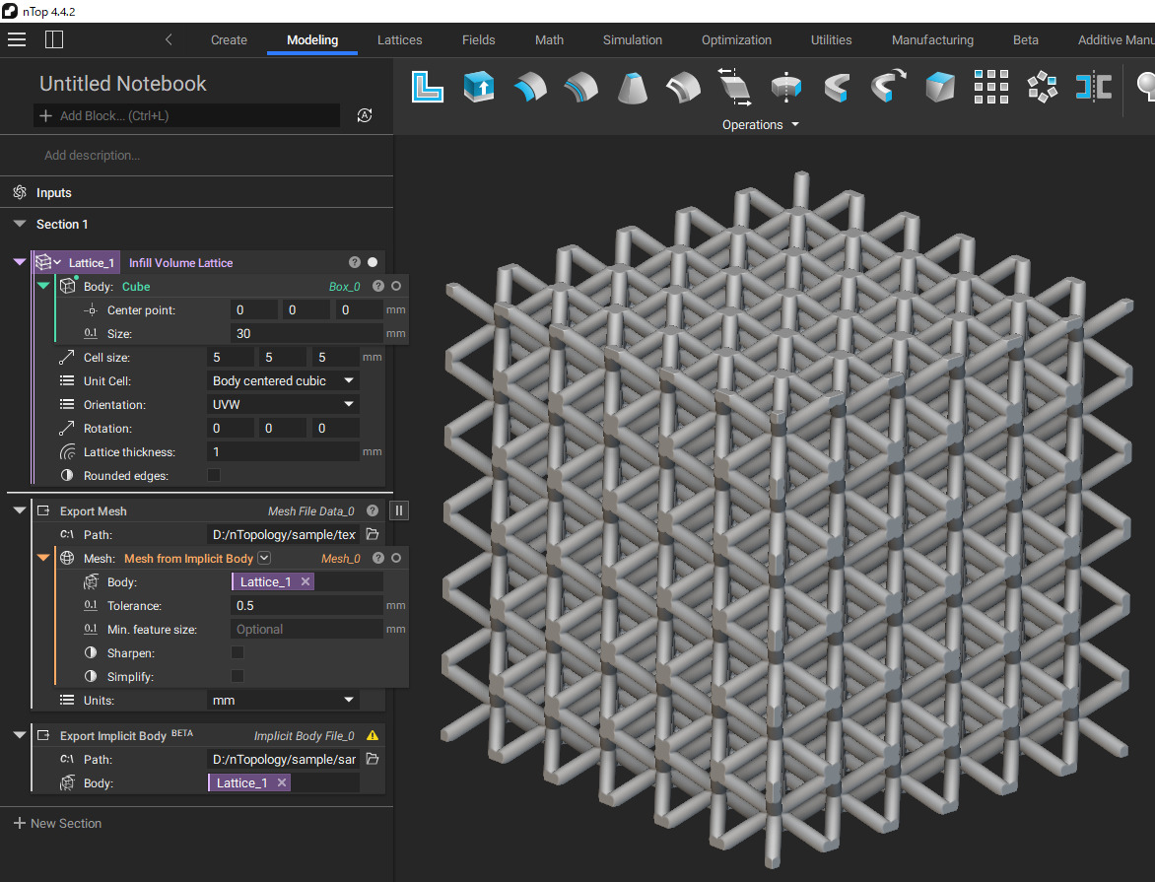Screen dimensions: 1155x882
Task: Enable the Sharpen checkbox in Mesh settings
Action: 237,651
